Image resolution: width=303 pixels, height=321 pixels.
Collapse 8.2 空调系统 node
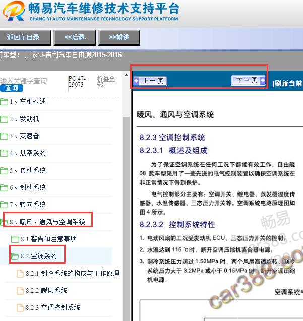pyautogui.click(x=39, y=256)
